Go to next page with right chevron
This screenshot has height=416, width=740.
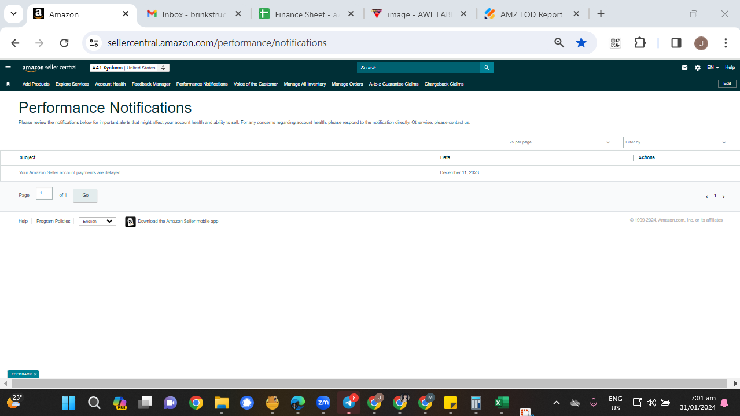click(x=723, y=197)
